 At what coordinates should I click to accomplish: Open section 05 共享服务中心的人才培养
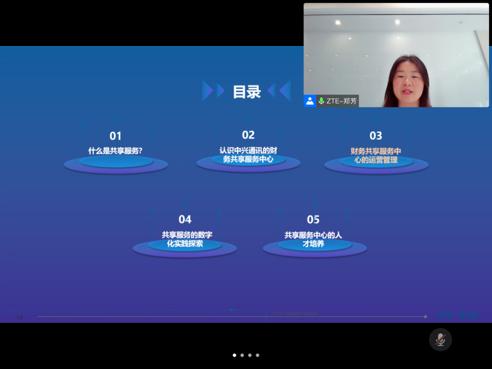coord(313,239)
